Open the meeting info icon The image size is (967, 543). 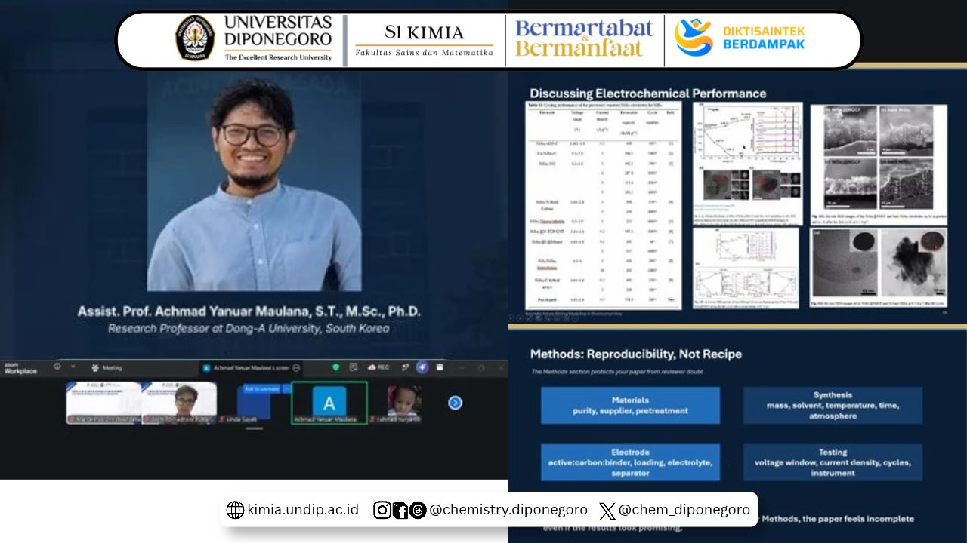click(57, 367)
